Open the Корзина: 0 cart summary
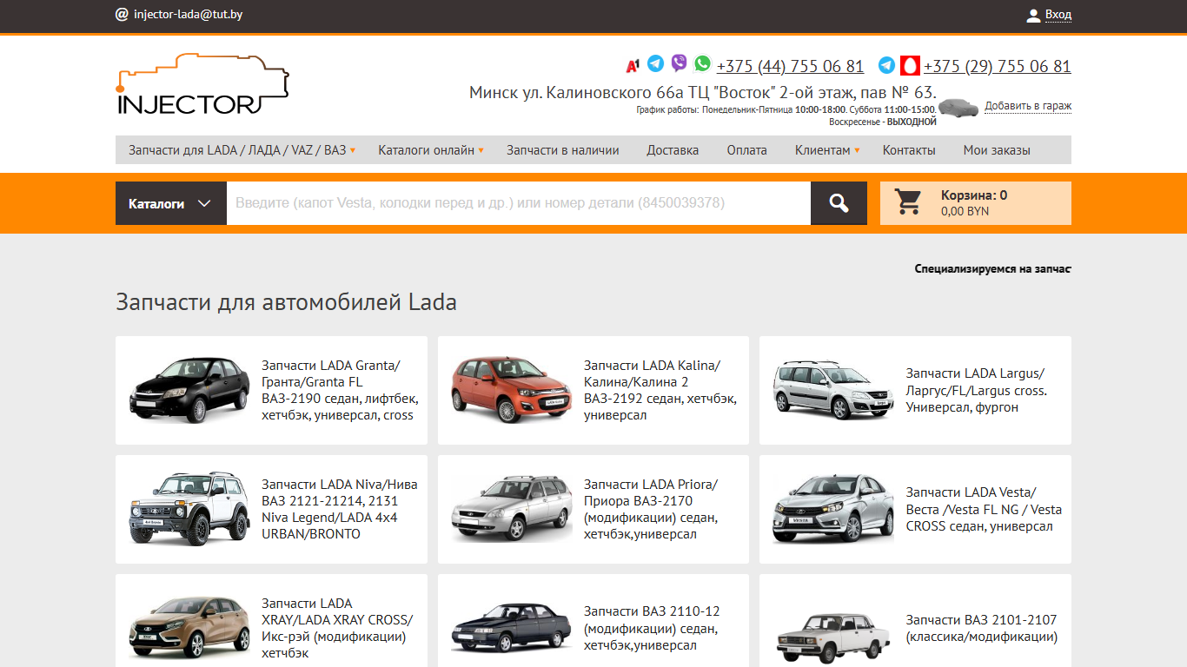Screen dimensions: 1187x667 click(976, 203)
